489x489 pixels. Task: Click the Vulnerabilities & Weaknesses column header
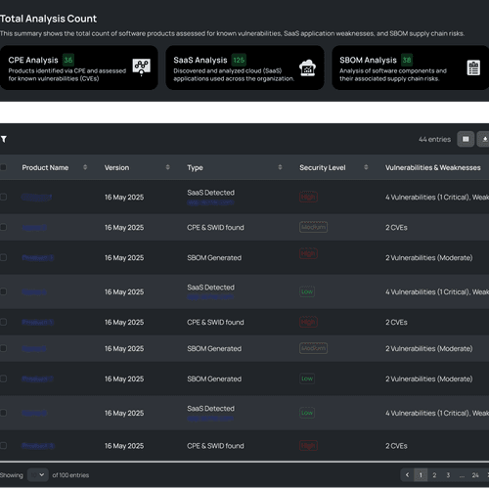(x=433, y=167)
